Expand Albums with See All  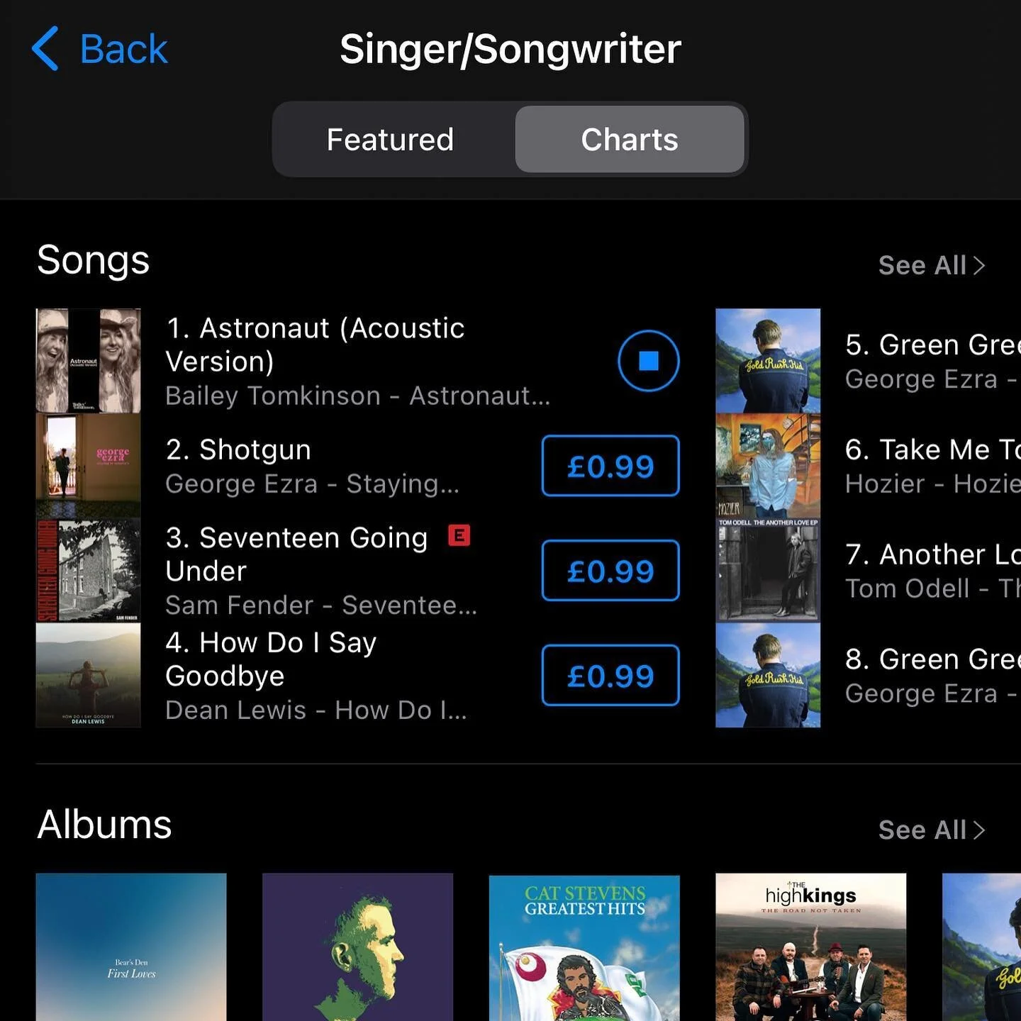[932, 830]
